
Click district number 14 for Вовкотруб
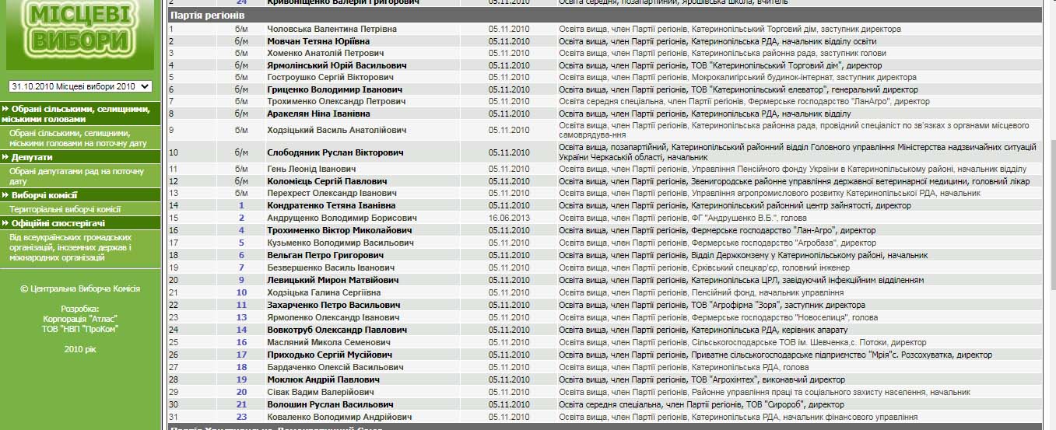(x=241, y=330)
